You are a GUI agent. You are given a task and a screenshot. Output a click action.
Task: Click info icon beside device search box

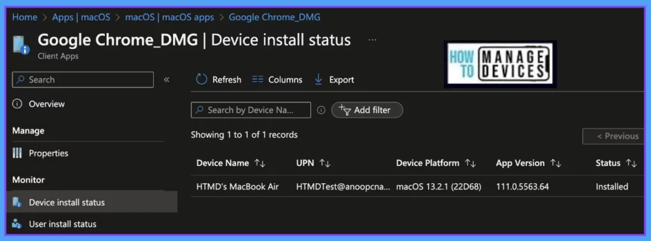tap(321, 110)
